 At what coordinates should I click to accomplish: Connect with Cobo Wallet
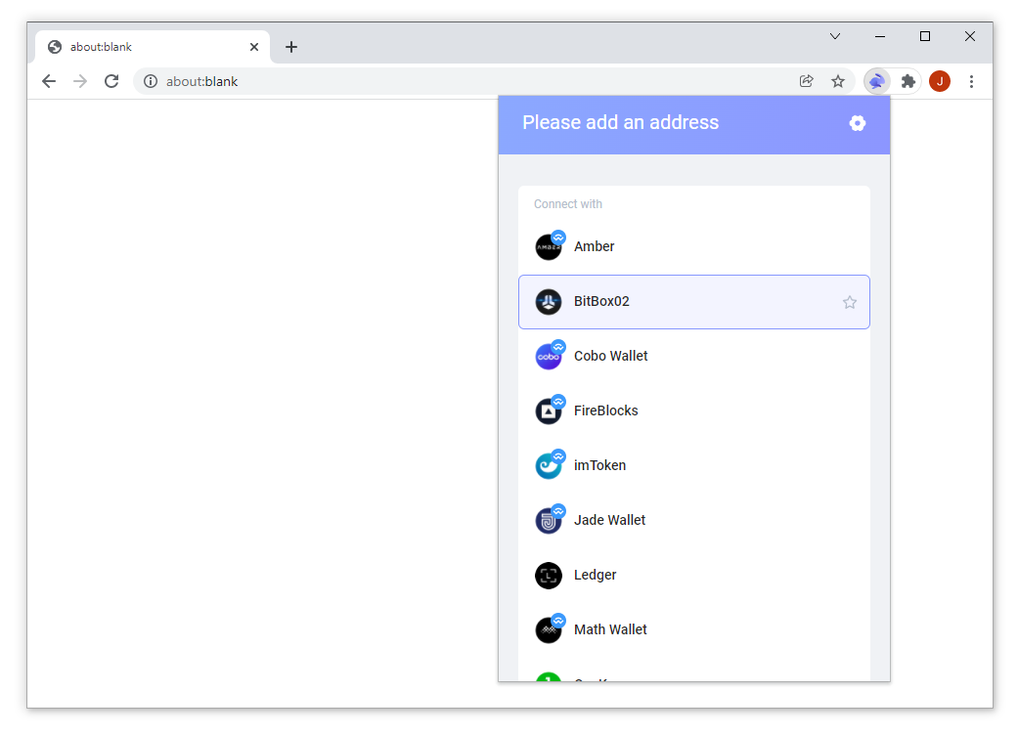(694, 357)
